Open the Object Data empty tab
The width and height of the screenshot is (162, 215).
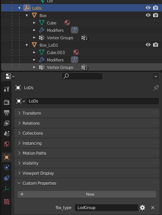tap(6, 188)
